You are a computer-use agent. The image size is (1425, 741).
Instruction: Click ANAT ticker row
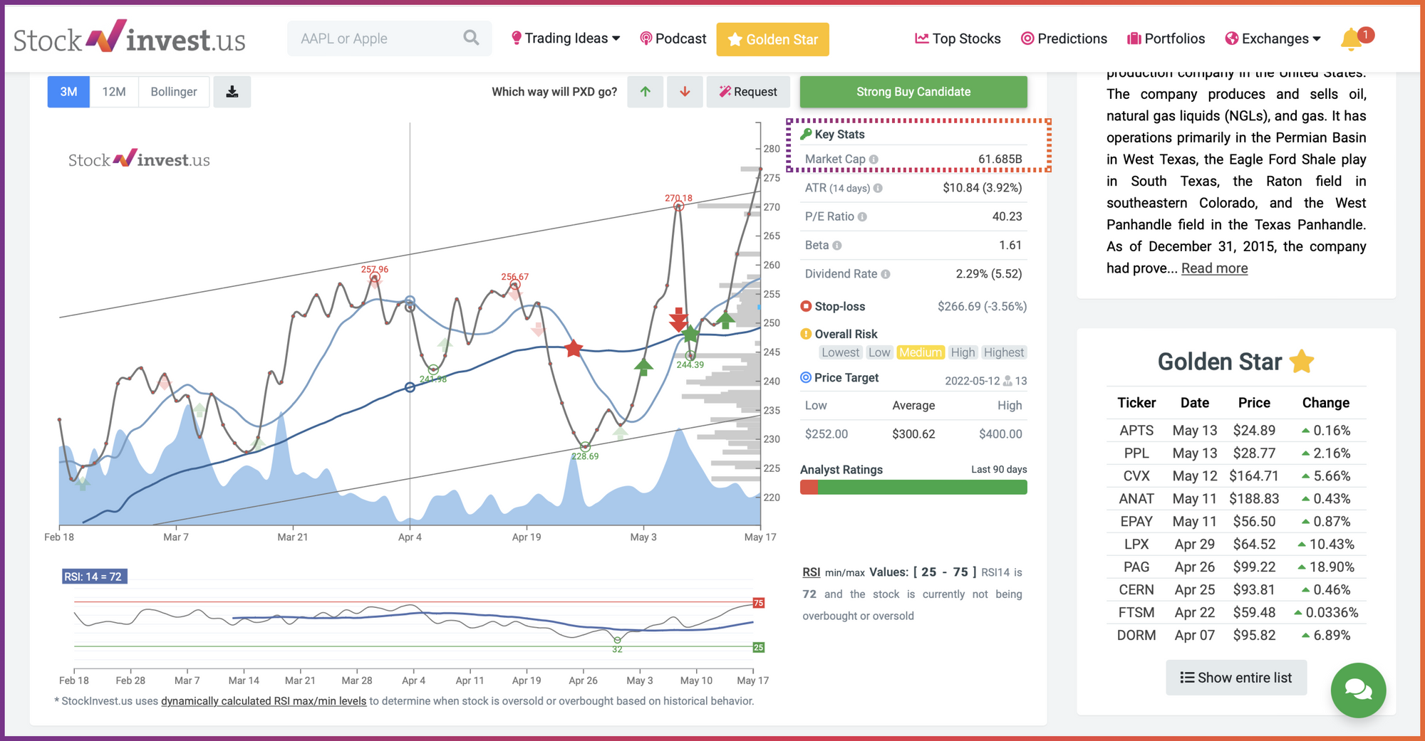1236,499
